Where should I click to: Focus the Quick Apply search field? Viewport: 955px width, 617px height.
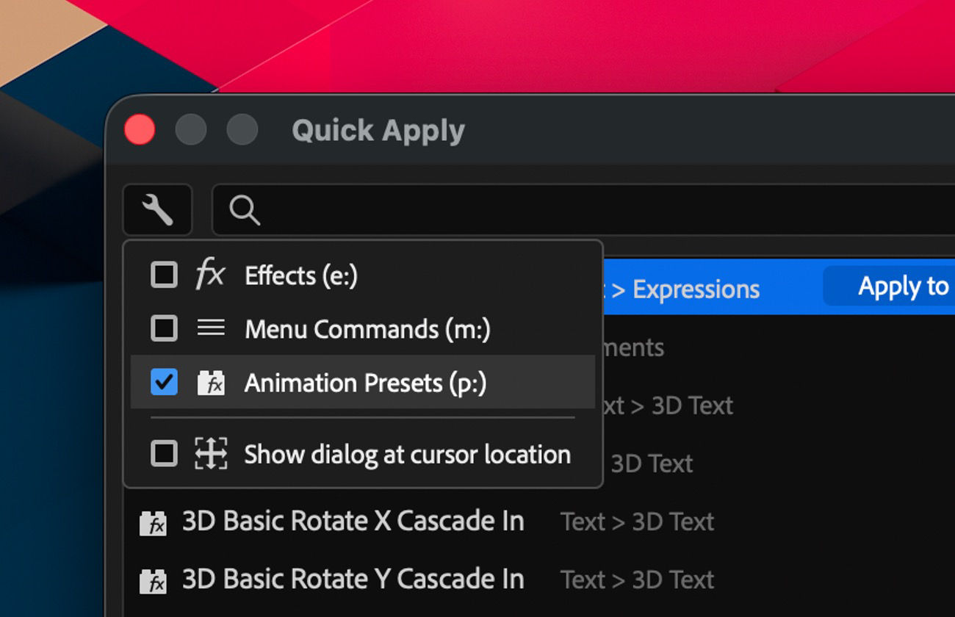[588, 211]
